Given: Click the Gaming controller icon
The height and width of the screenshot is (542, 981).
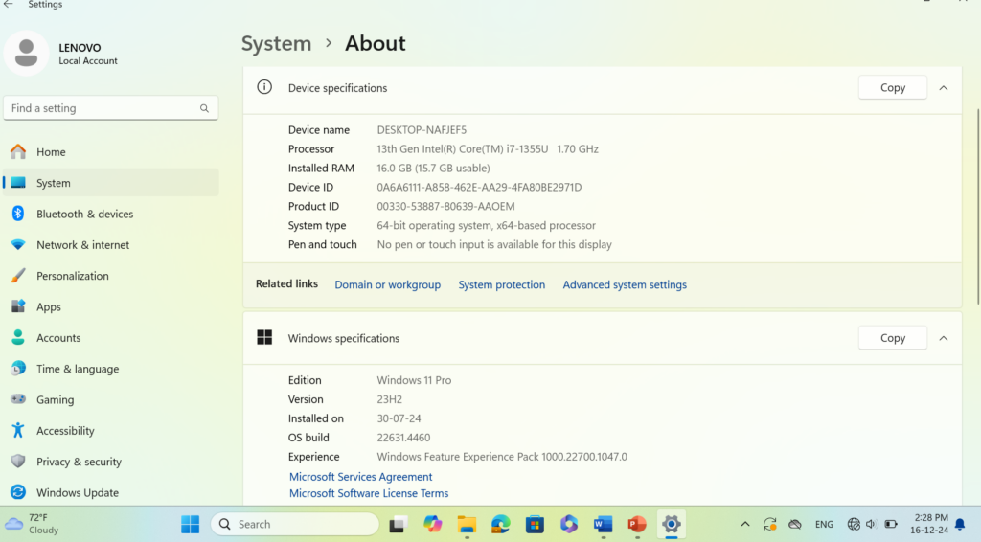Looking at the screenshot, I should (x=17, y=399).
